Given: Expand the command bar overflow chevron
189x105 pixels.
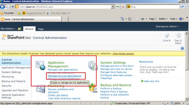Looking at the screenshot, I should pyautogui.click(x=187, y=18).
